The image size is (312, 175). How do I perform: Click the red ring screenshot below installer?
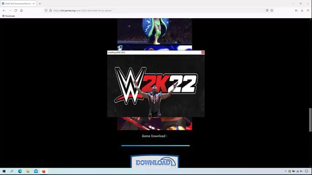pyautogui.click(x=155, y=123)
